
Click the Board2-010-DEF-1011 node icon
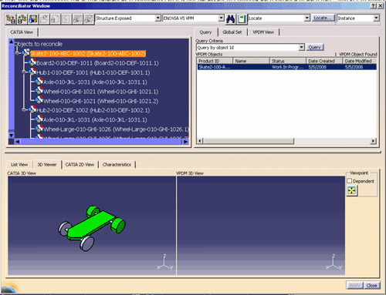point(32,62)
